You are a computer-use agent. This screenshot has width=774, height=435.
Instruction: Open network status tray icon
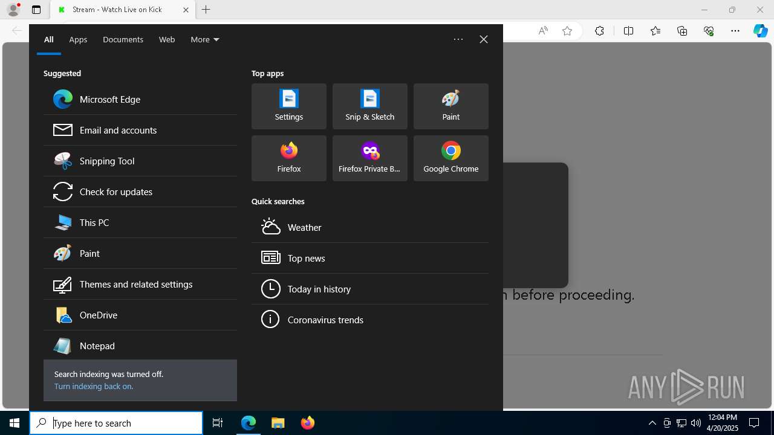[681, 423]
